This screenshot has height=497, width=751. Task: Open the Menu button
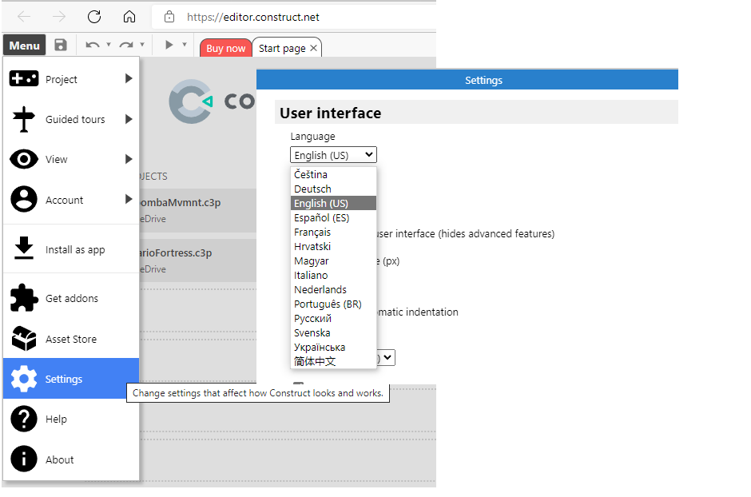pyautogui.click(x=25, y=46)
